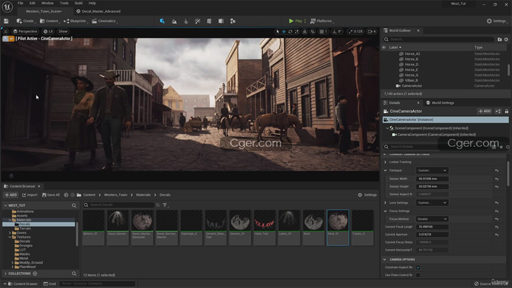Open Filmback preset dropdown
Screen dimensions: 512x288
pyautogui.click(x=432, y=170)
